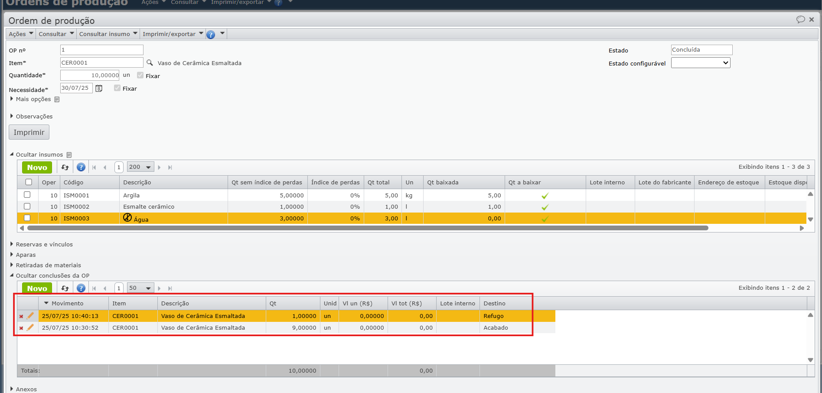Click the insumos grid scroll-right arrow
Screen dimensions: 822x393
click(802, 228)
